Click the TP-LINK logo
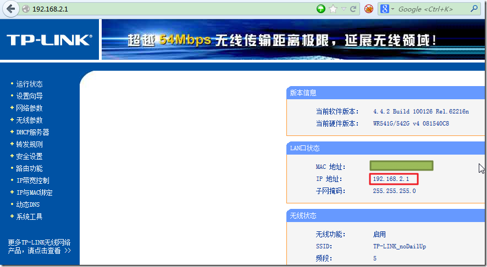 click(49, 40)
